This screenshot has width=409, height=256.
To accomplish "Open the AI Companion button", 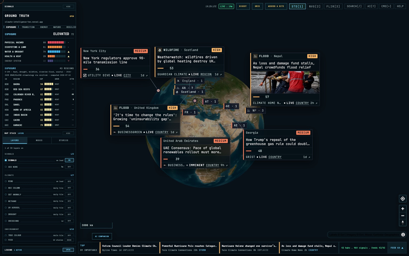I will (102, 236).
